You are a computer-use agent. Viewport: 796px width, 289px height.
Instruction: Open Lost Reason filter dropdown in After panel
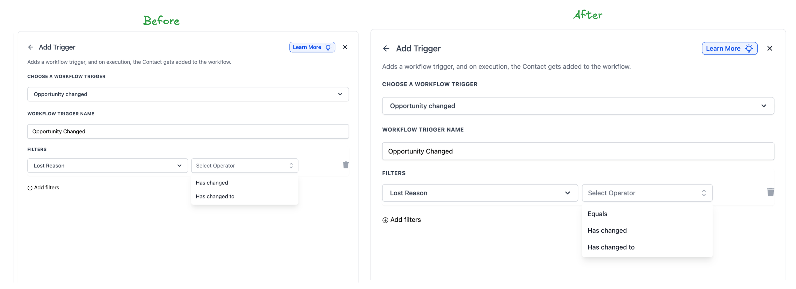[x=480, y=193]
